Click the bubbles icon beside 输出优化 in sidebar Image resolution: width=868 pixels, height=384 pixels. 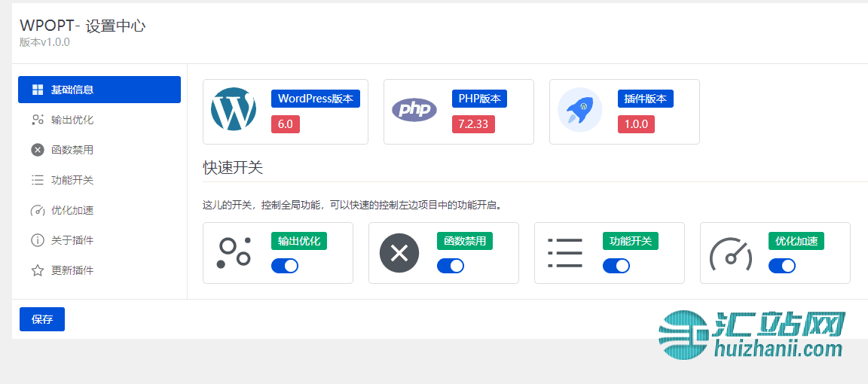pyautogui.click(x=38, y=120)
